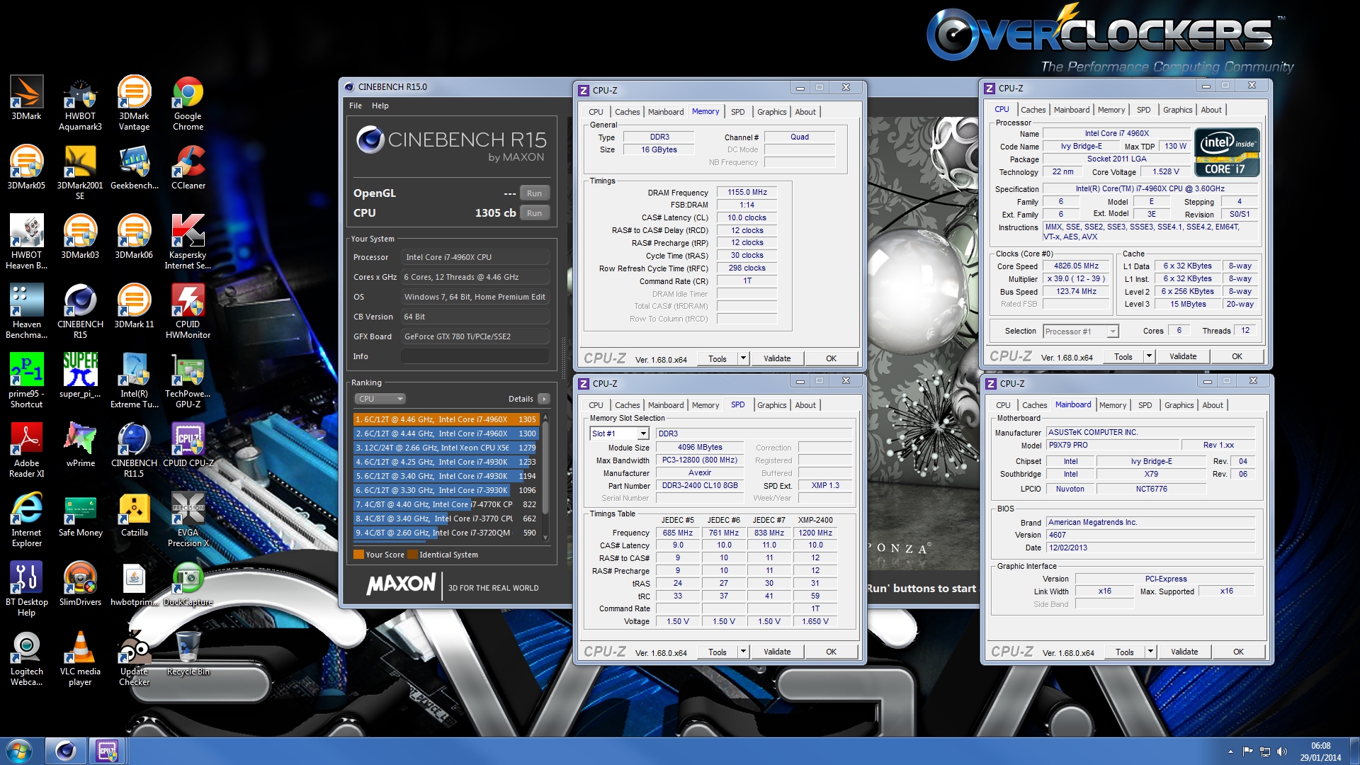This screenshot has width=1360, height=765.
Task: Click CPU-Z taskbar button
Action: [x=107, y=751]
